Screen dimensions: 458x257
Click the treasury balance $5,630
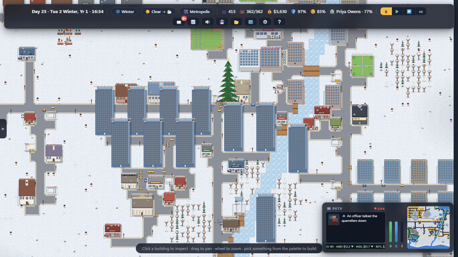coord(277,11)
